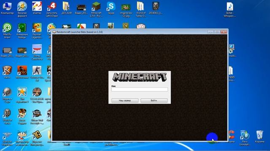
Task: Select the eGames desktop icon
Action: [x=37, y=8]
